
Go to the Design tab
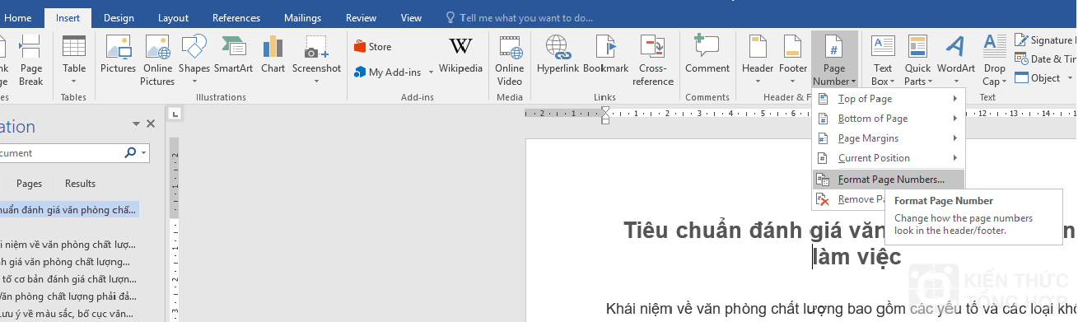click(x=119, y=17)
